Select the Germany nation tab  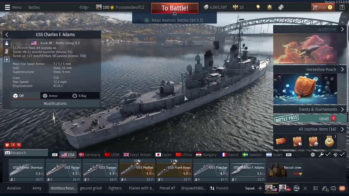89,155
